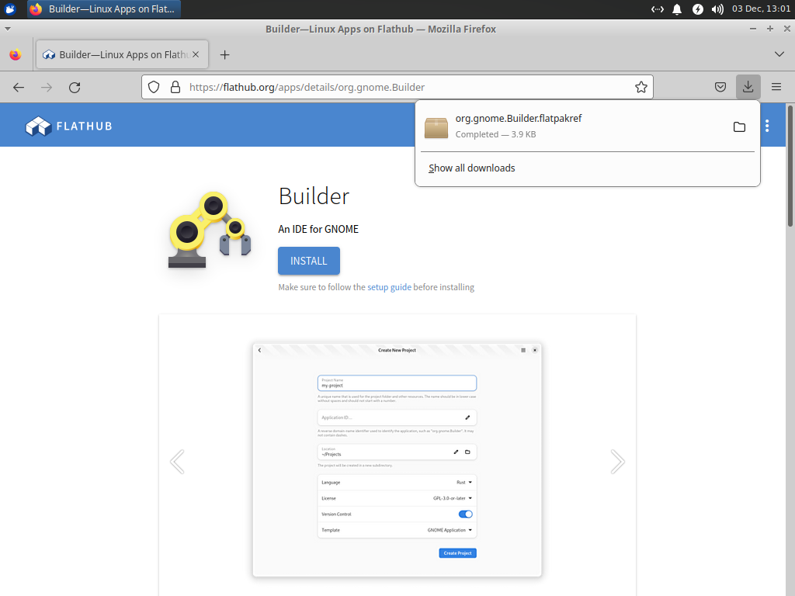Toggle tracking protection via the shield icon
The width and height of the screenshot is (795, 596).
tap(153, 87)
